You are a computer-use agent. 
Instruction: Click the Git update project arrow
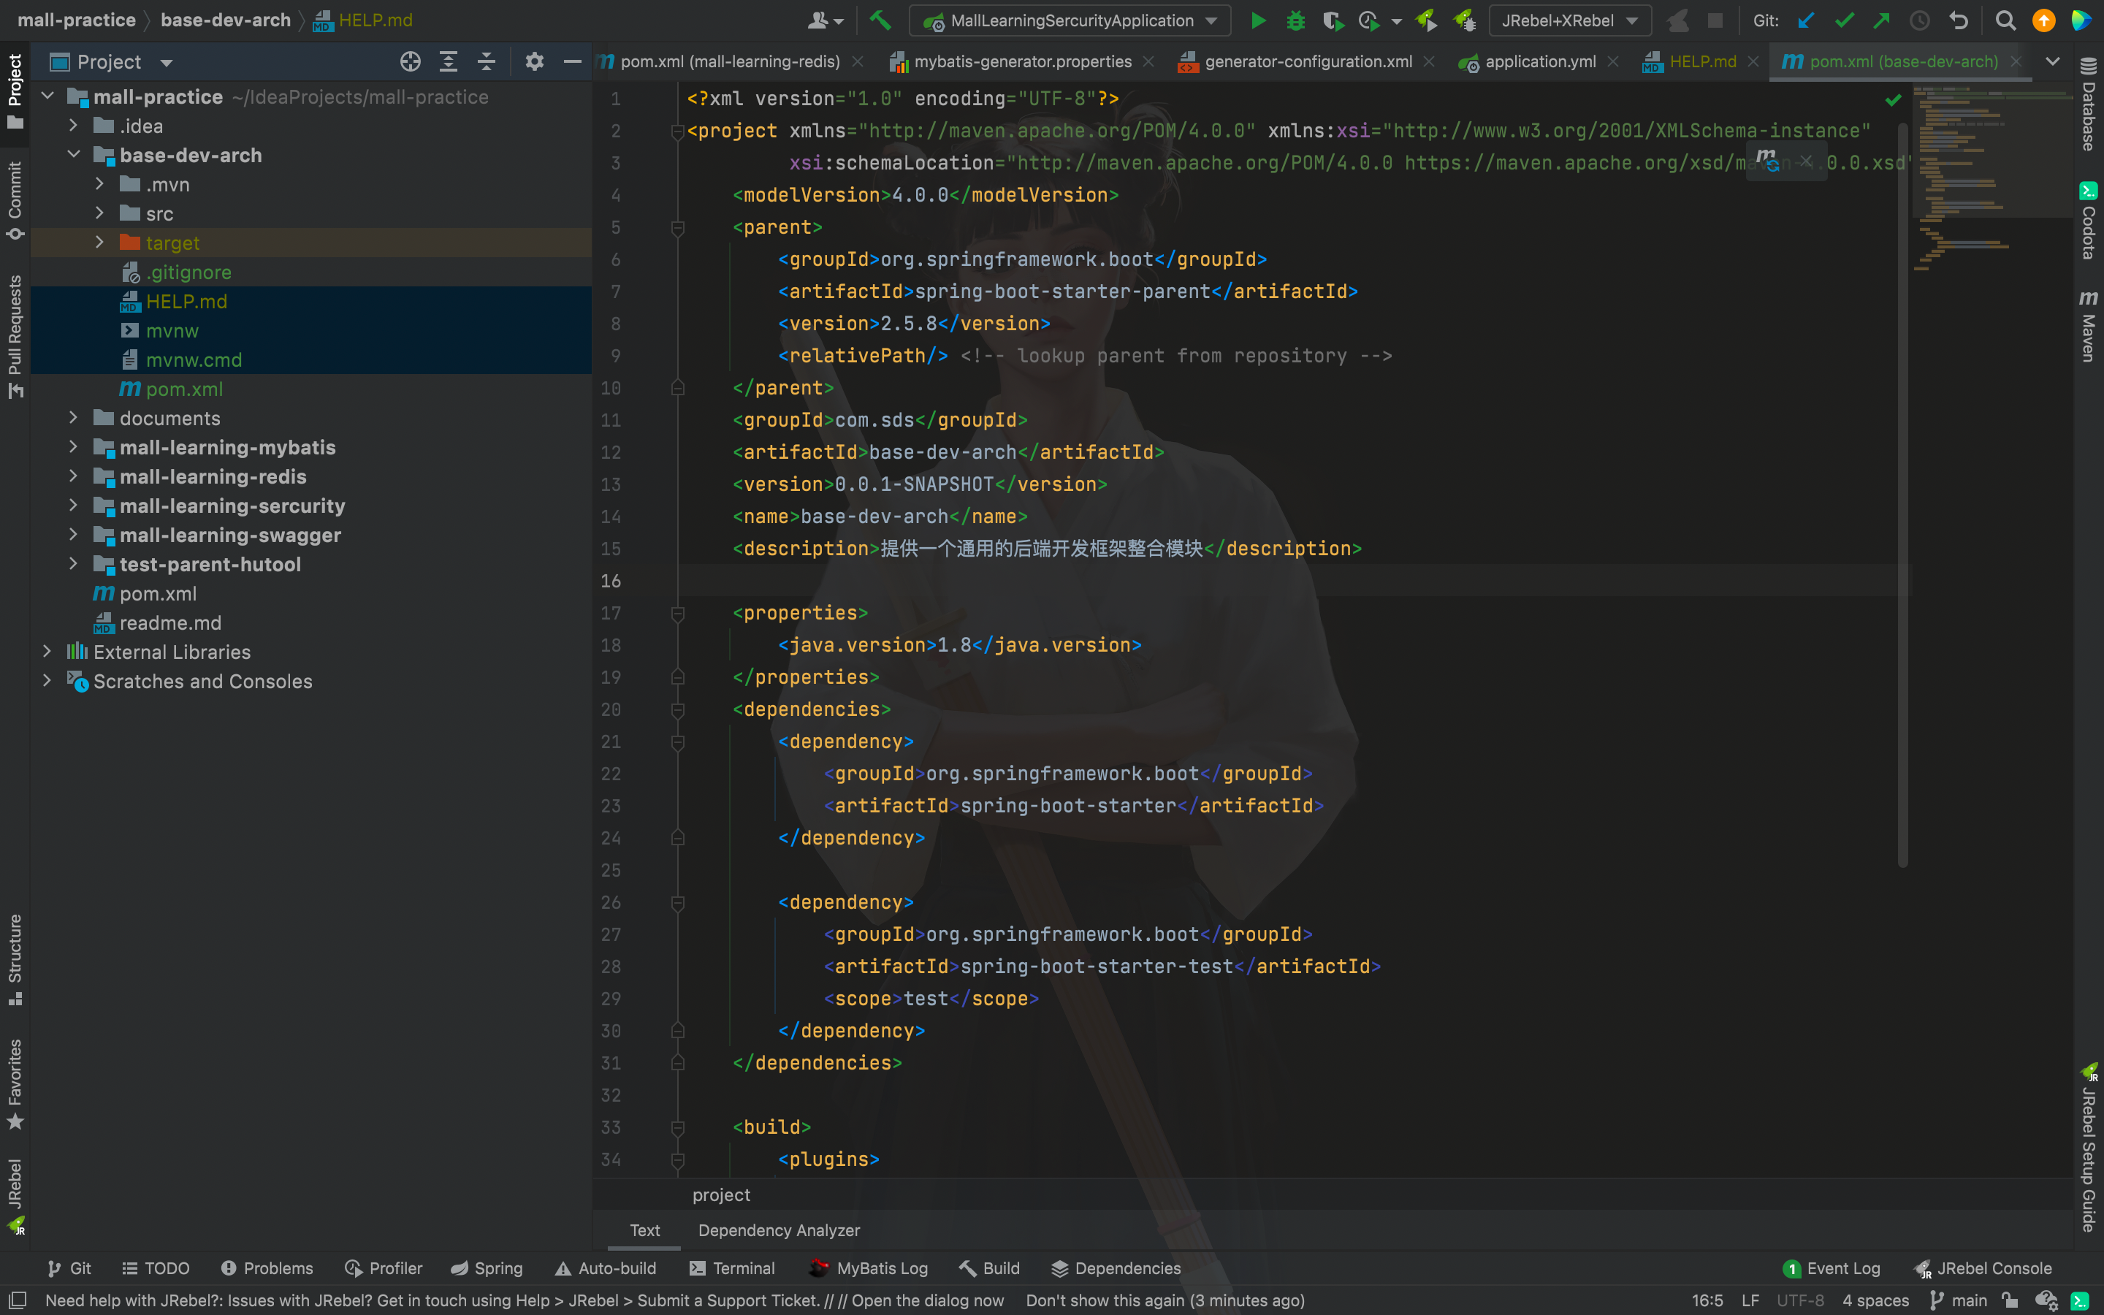tap(1806, 20)
